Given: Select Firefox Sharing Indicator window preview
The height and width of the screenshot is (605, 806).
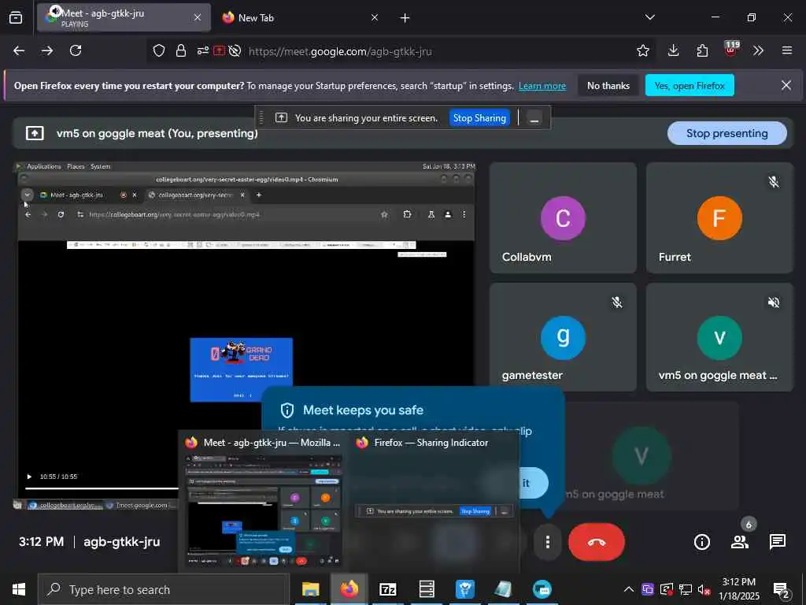Looking at the screenshot, I should click(x=434, y=502).
